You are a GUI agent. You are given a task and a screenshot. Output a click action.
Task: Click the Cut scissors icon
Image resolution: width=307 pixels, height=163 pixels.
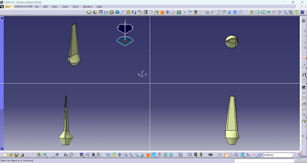[x=28, y=155]
